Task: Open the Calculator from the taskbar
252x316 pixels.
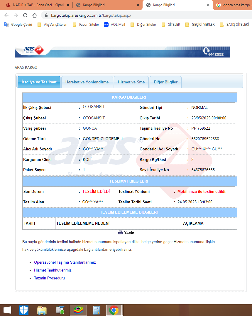Action: click(96, 310)
